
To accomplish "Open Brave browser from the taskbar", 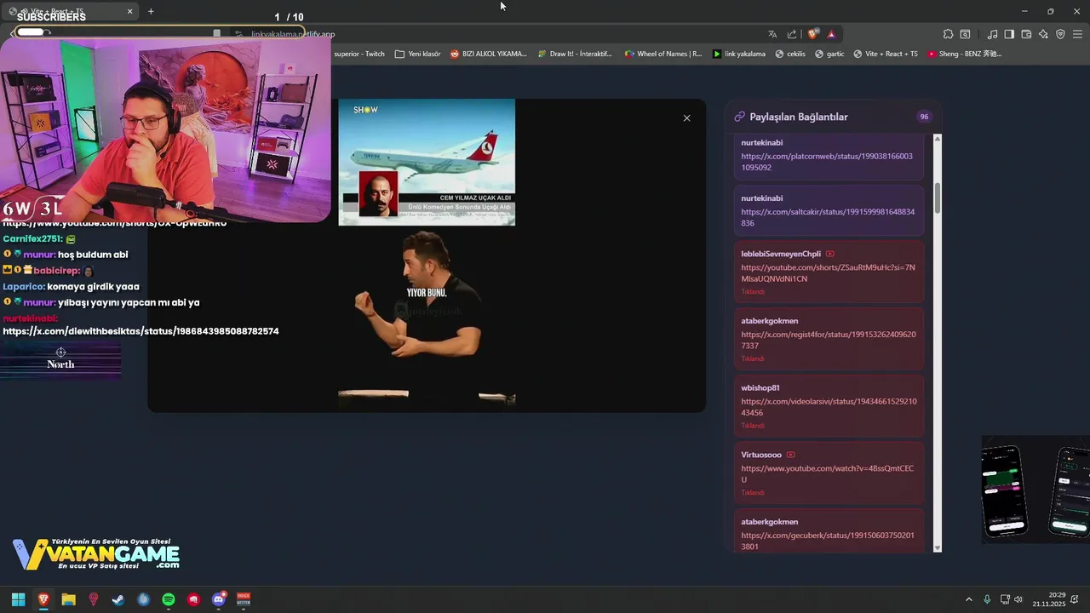I will click(43, 599).
